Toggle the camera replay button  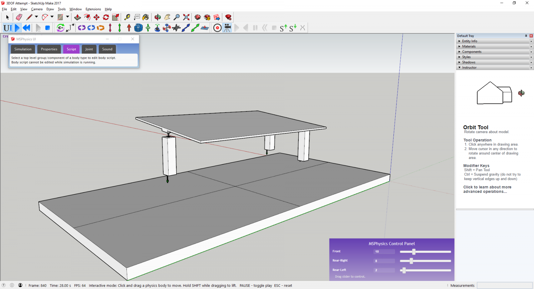227,28
